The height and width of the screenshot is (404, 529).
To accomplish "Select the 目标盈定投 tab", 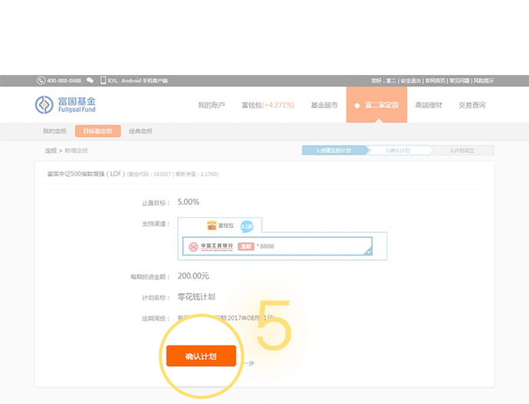I will point(97,131).
